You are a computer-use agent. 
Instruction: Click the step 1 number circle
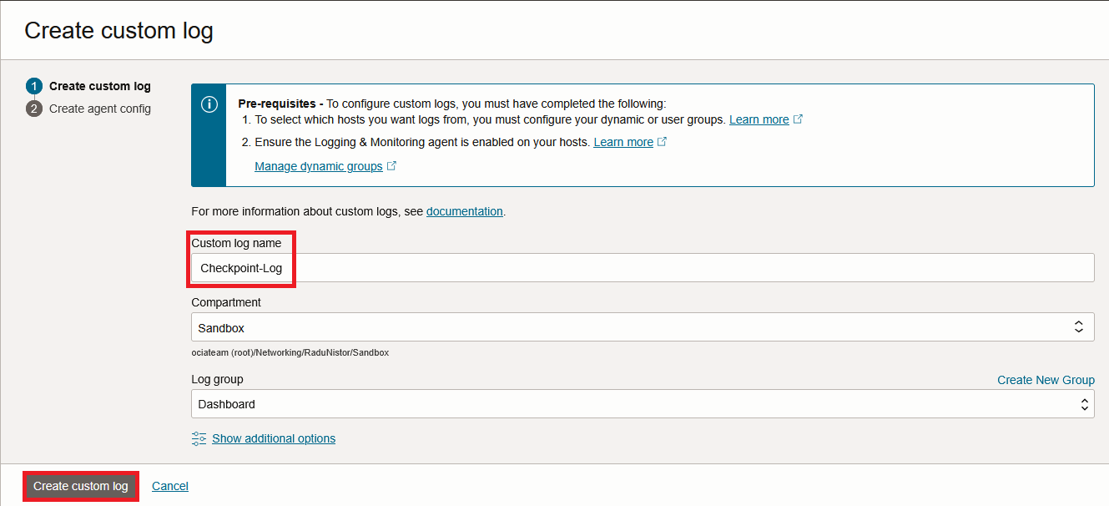pyautogui.click(x=33, y=86)
